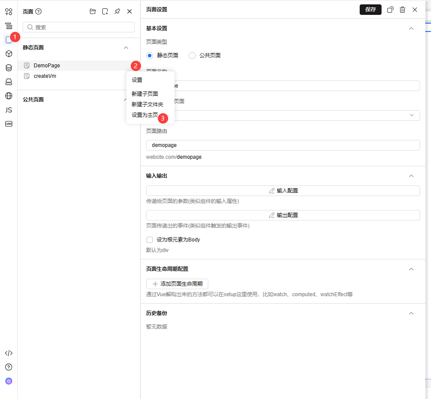Open the JS utility panel
Screen dimensions: 431x399
(x=8, y=110)
